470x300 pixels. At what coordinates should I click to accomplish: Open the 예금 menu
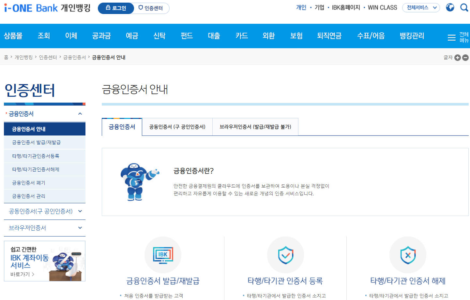coord(132,36)
